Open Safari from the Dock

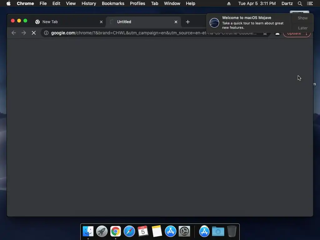click(129, 232)
